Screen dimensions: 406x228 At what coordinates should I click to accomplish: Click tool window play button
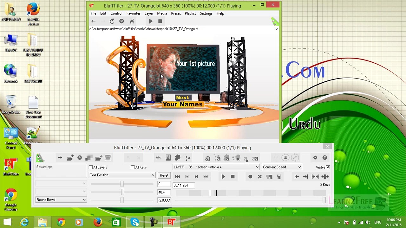coord(223,177)
